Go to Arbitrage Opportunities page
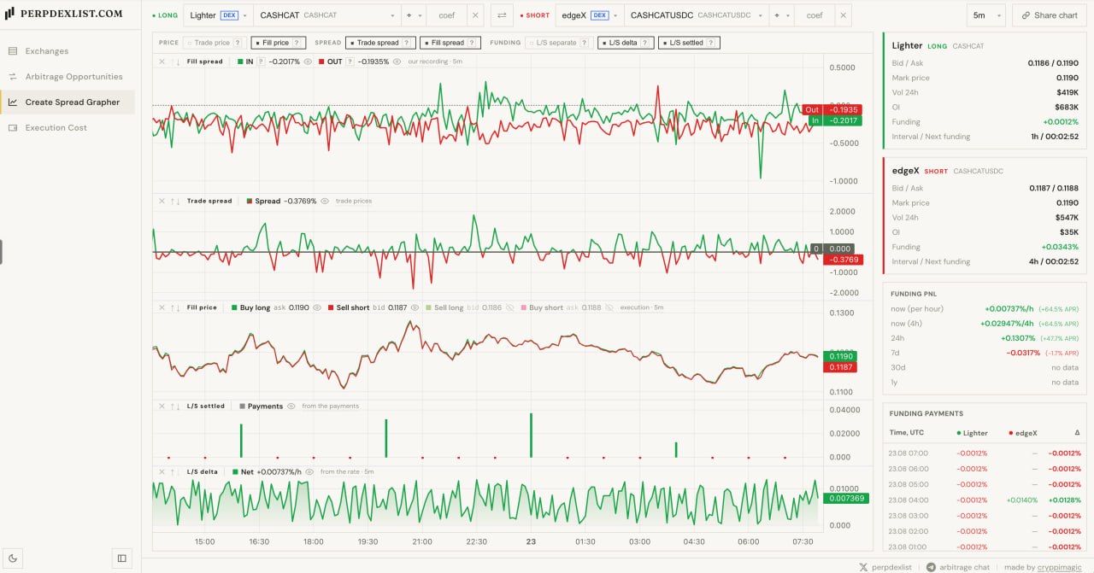This screenshot has width=1094, height=573. 74,76
